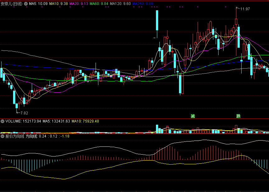
Task: Click the green 减 marker
Action: 193,116
